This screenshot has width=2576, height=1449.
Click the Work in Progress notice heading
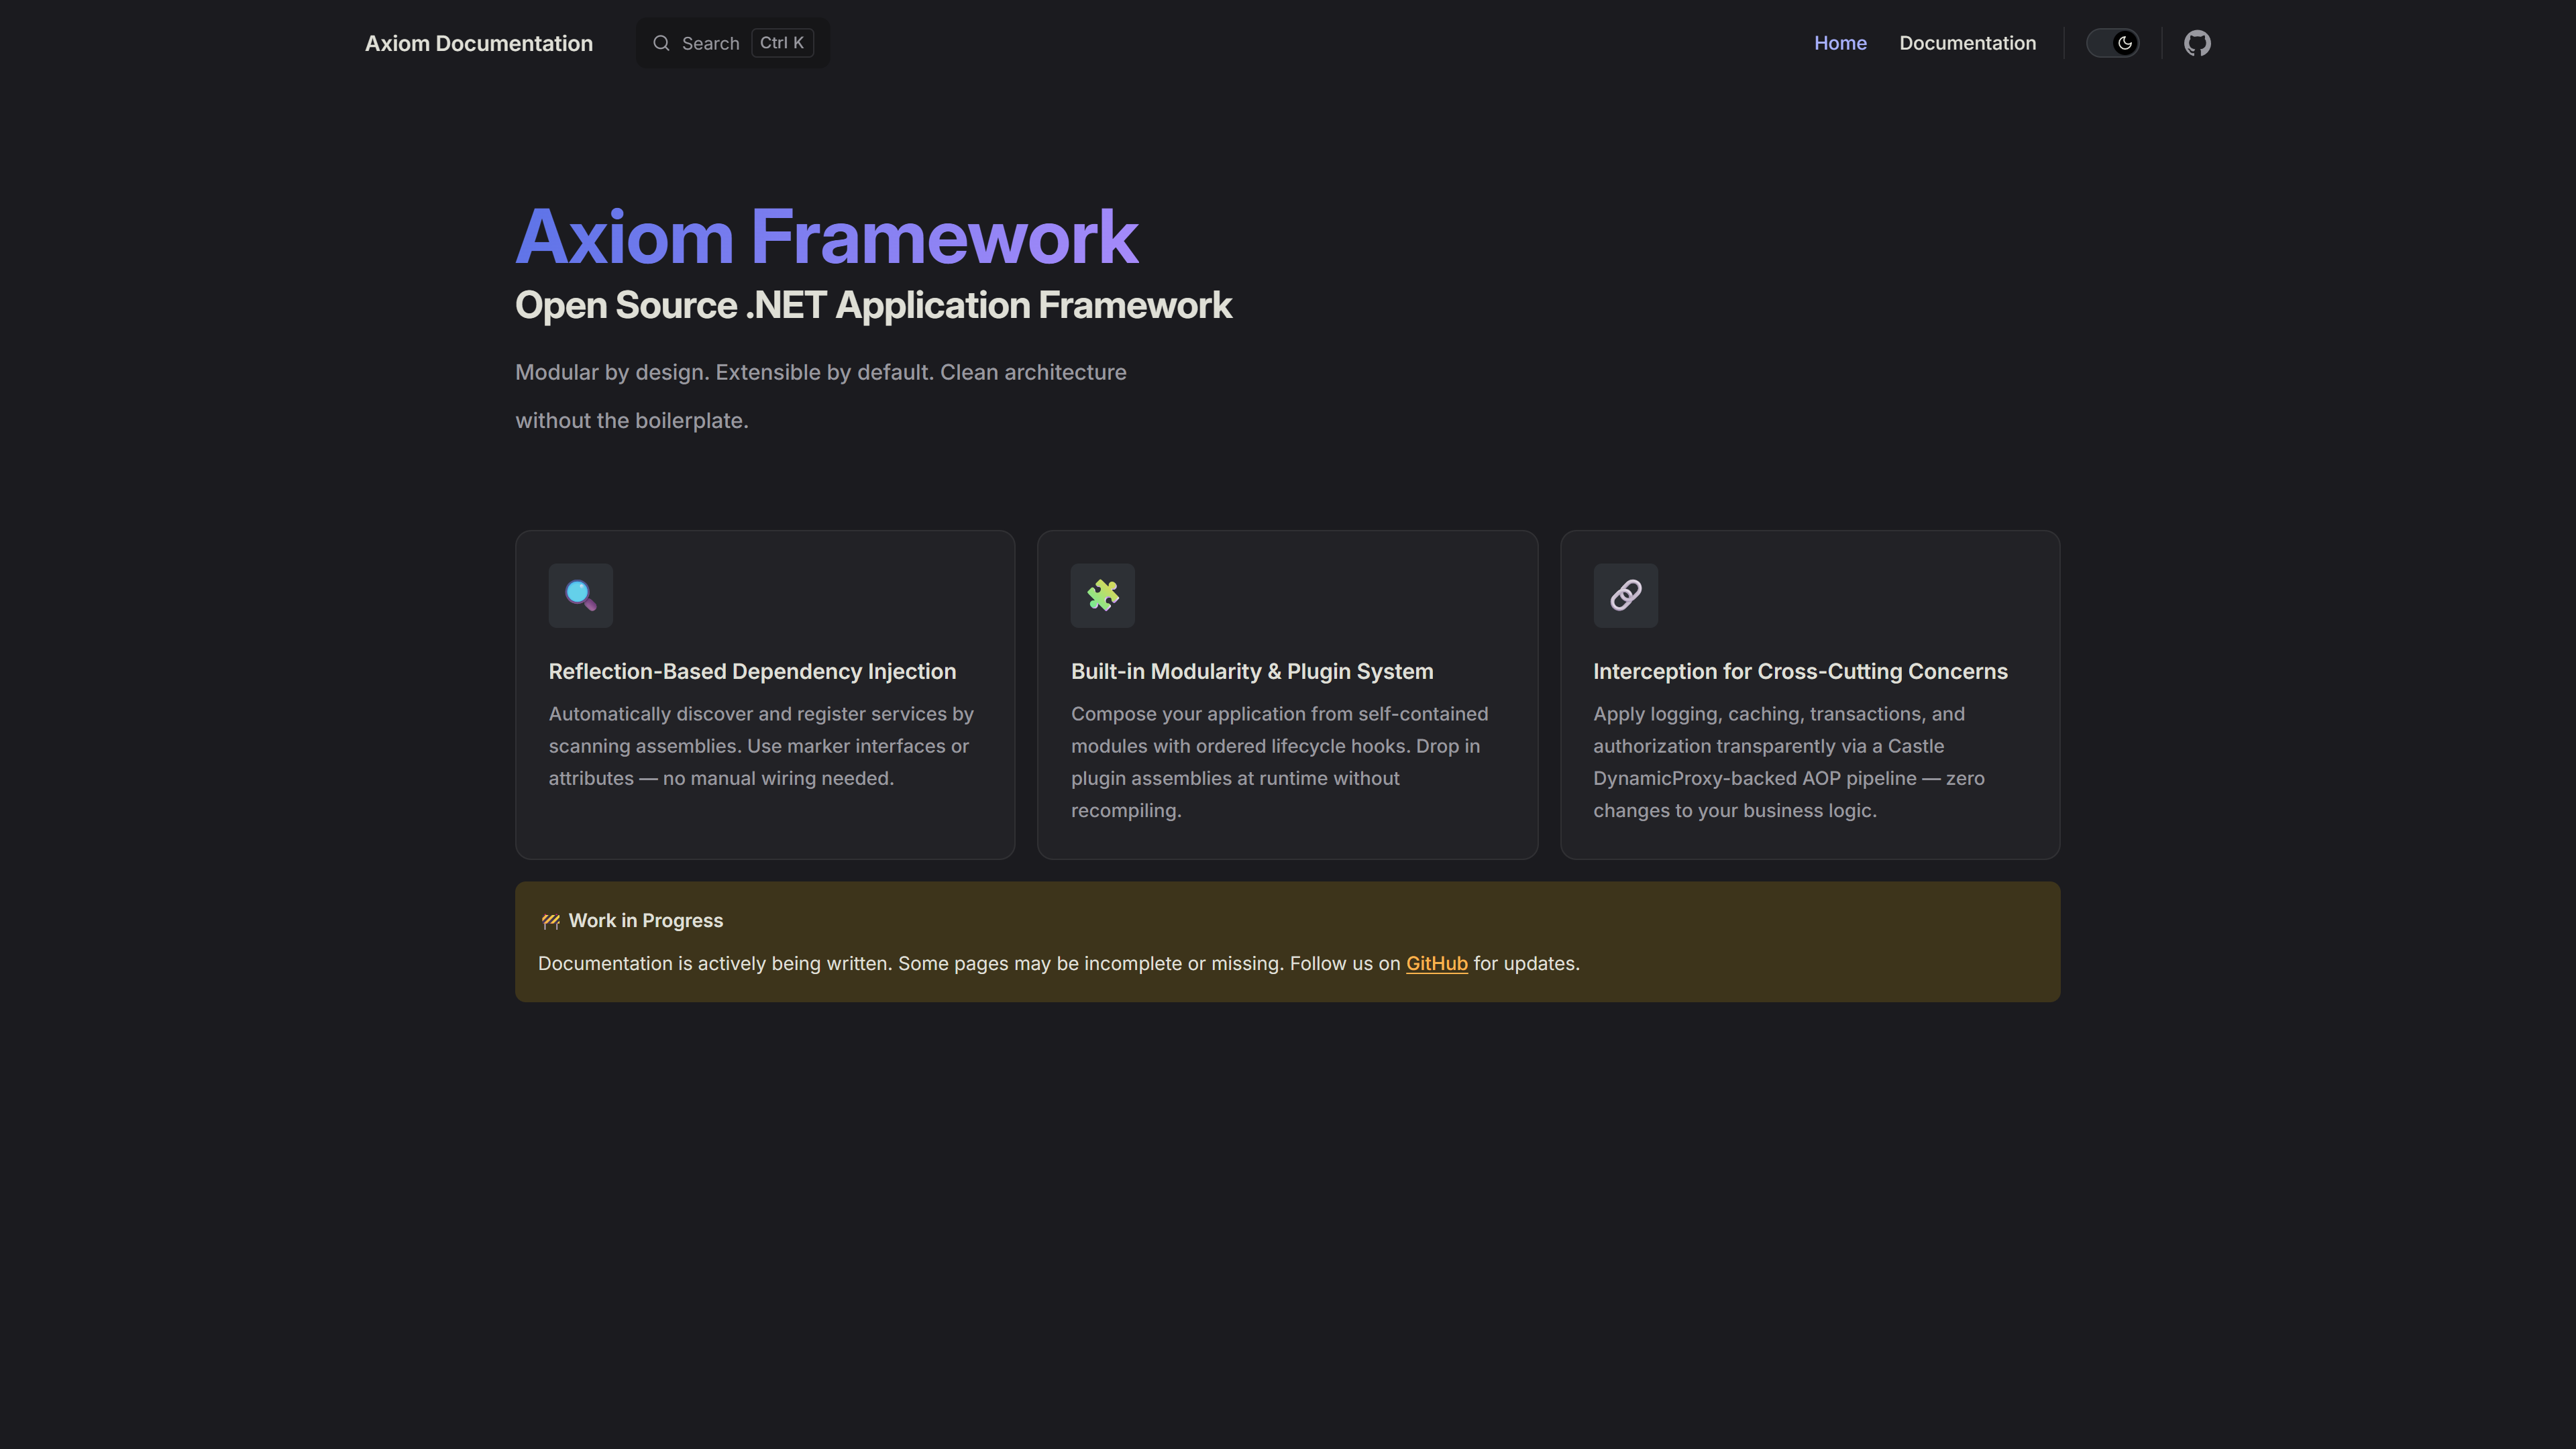click(x=645, y=920)
